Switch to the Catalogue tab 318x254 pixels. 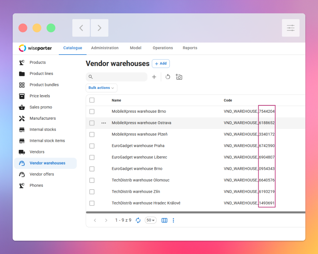[73, 48]
